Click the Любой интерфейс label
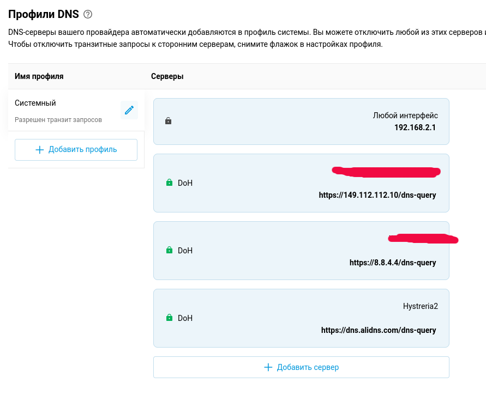 [x=405, y=116]
